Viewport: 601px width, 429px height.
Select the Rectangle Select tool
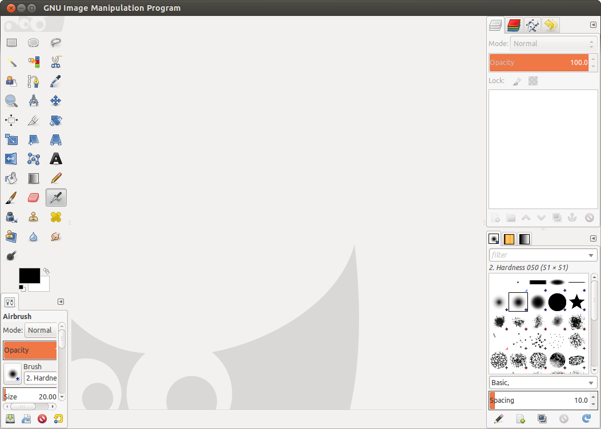[x=11, y=42]
